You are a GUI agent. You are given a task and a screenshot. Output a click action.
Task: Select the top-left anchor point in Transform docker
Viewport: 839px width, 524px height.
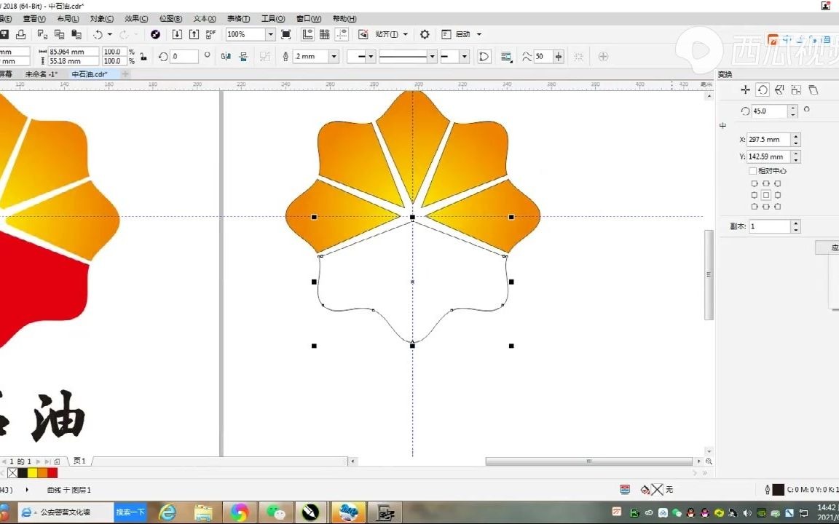pyautogui.click(x=755, y=183)
